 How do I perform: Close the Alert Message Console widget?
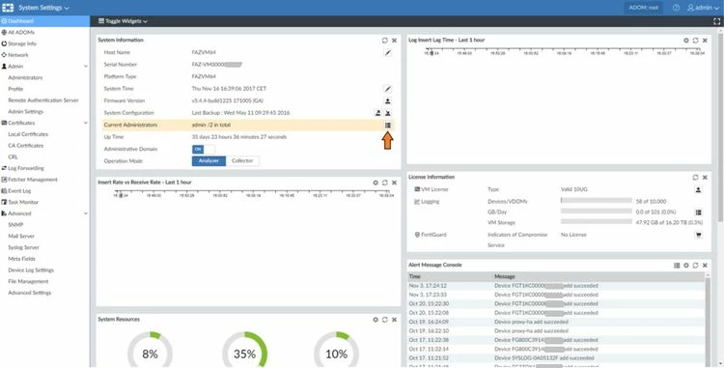[705, 266]
